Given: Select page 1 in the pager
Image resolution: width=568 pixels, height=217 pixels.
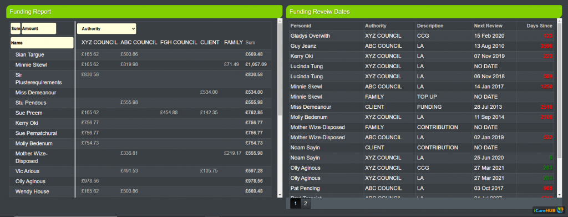Looking at the screenshot, I should (x=295, y=204).
